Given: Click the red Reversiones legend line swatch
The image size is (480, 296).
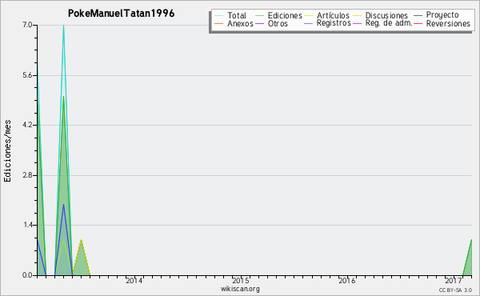Looking at the screenshot, I should coord(418,23).
